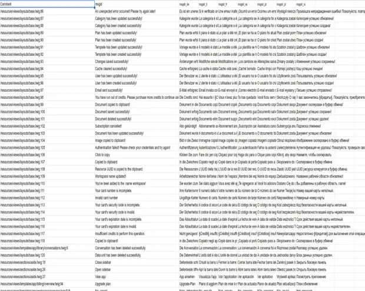This screenshot has height=291, width=365.
Task: Click 'User has been updated successfully!' cell
Action: 137,76
